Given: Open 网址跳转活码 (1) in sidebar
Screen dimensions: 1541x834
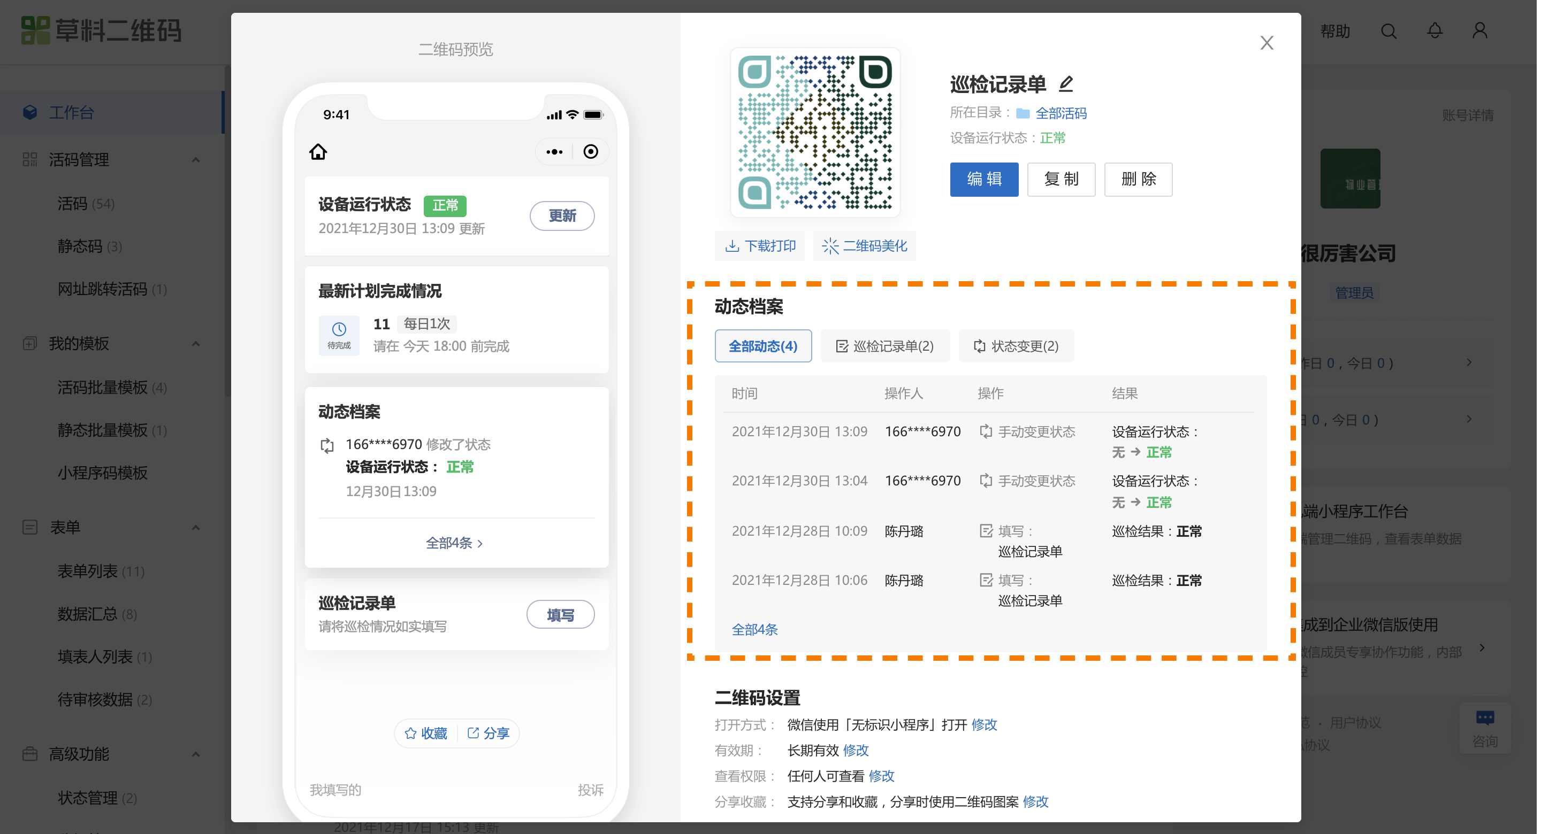Looking at the screenshot, I should (x=112, y=290).
